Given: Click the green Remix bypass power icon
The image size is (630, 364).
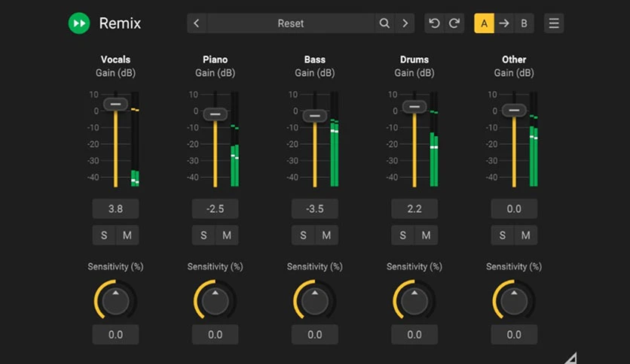Looking at the screenshot, I should click(x=79, y=23).
